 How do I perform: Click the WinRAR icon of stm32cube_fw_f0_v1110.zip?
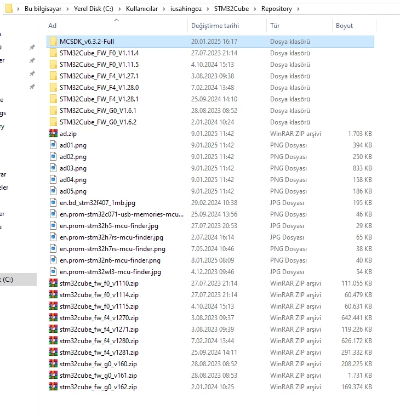tap(53, 283)
